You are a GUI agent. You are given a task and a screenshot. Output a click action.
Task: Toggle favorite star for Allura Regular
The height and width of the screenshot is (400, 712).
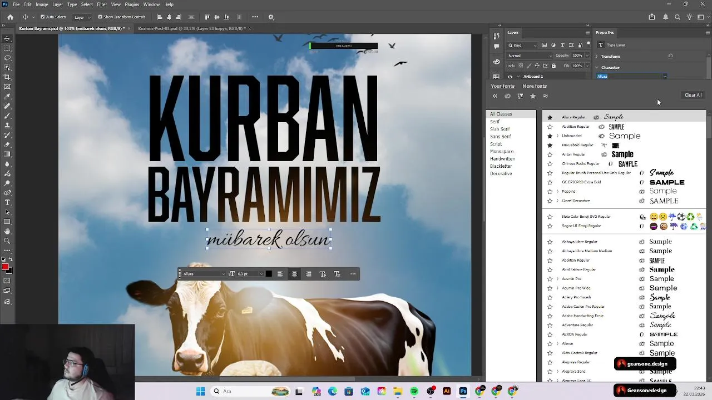550,117
